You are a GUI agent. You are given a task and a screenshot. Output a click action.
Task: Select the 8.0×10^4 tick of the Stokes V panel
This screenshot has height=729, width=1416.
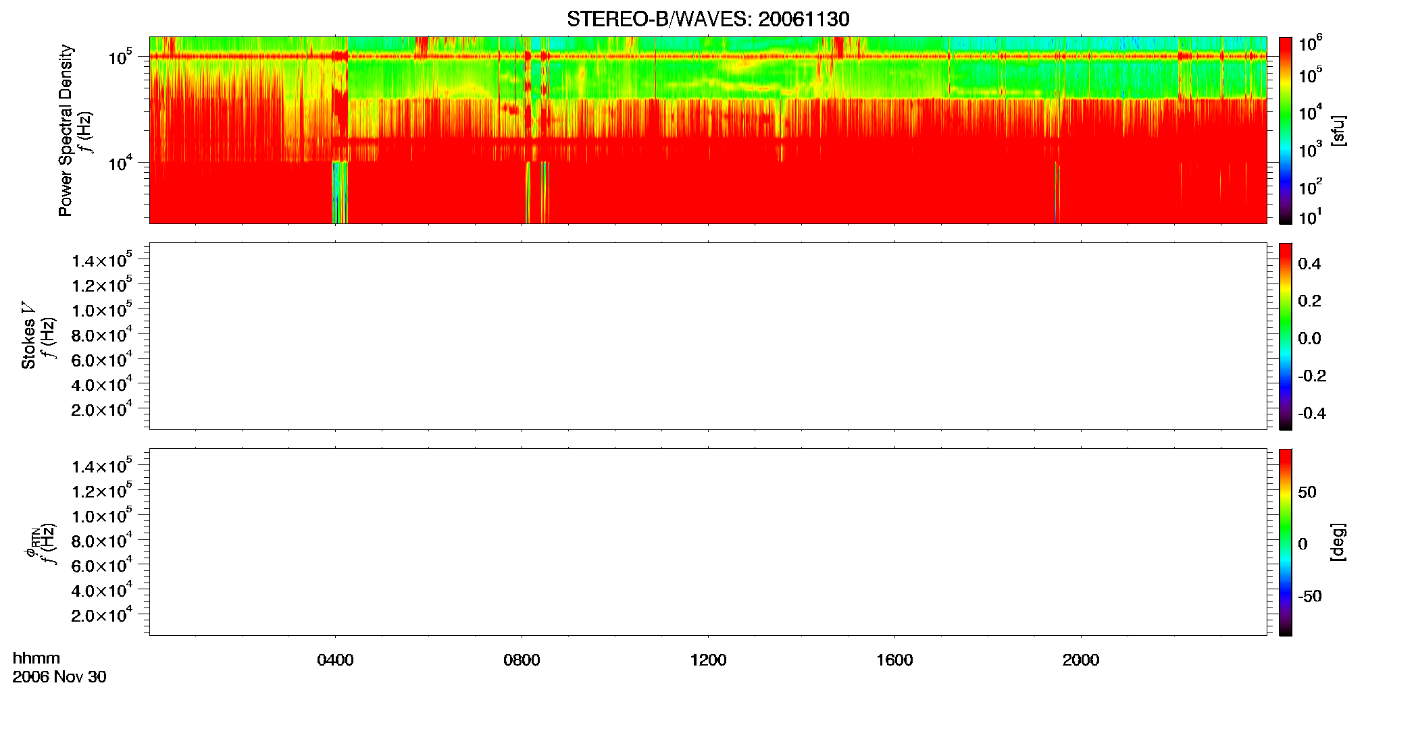(102, 334)
